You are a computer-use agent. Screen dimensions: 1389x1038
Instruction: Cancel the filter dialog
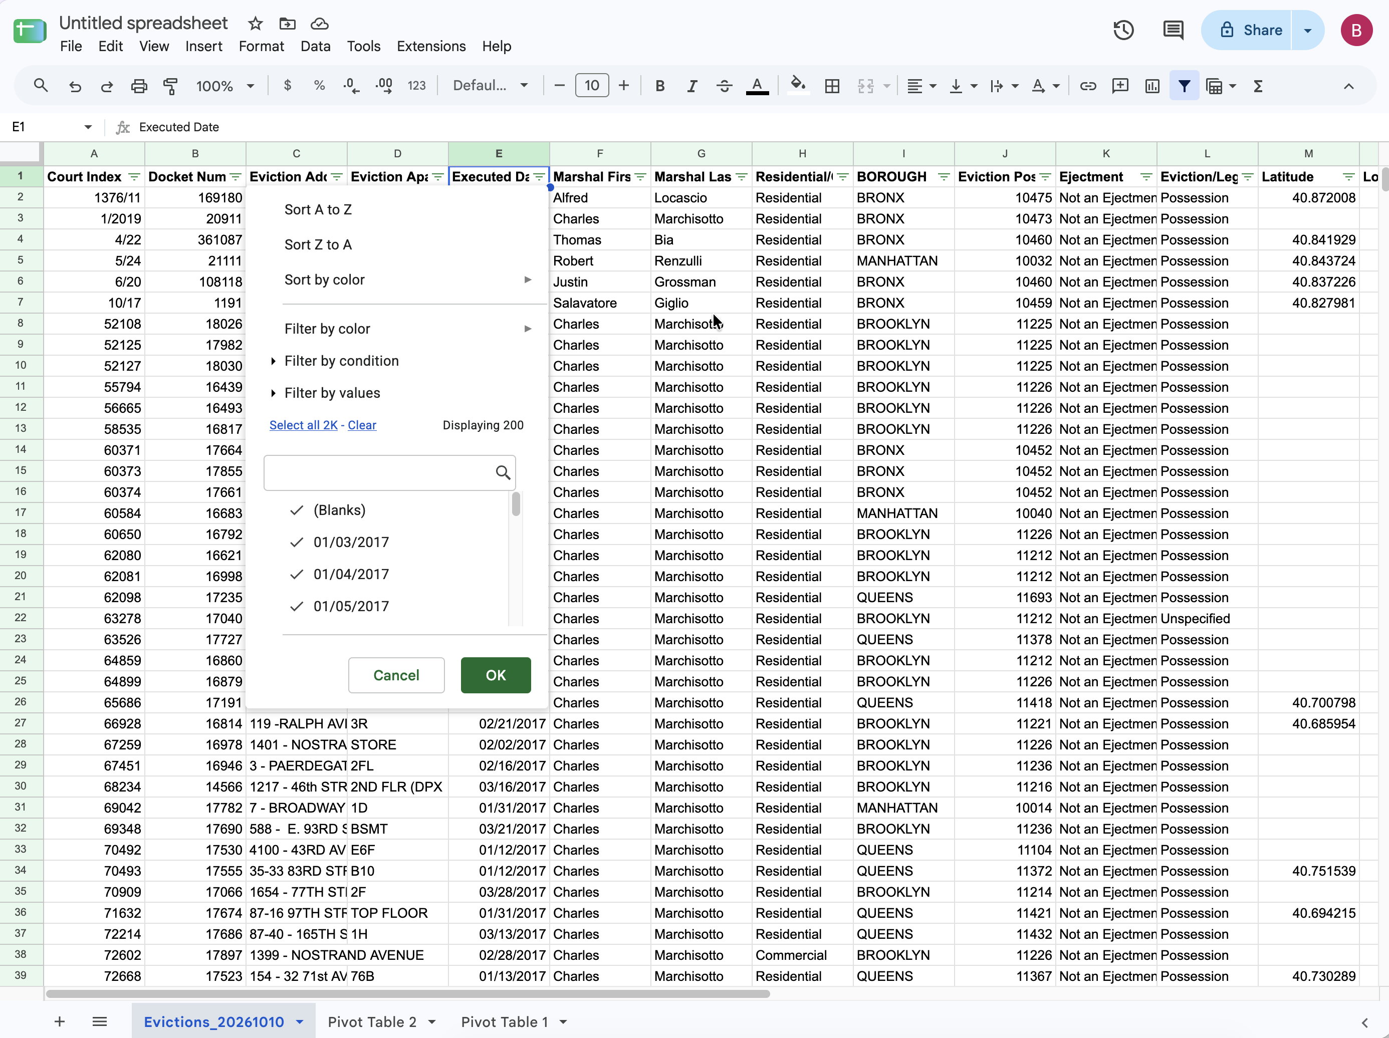tap(396, 675)
